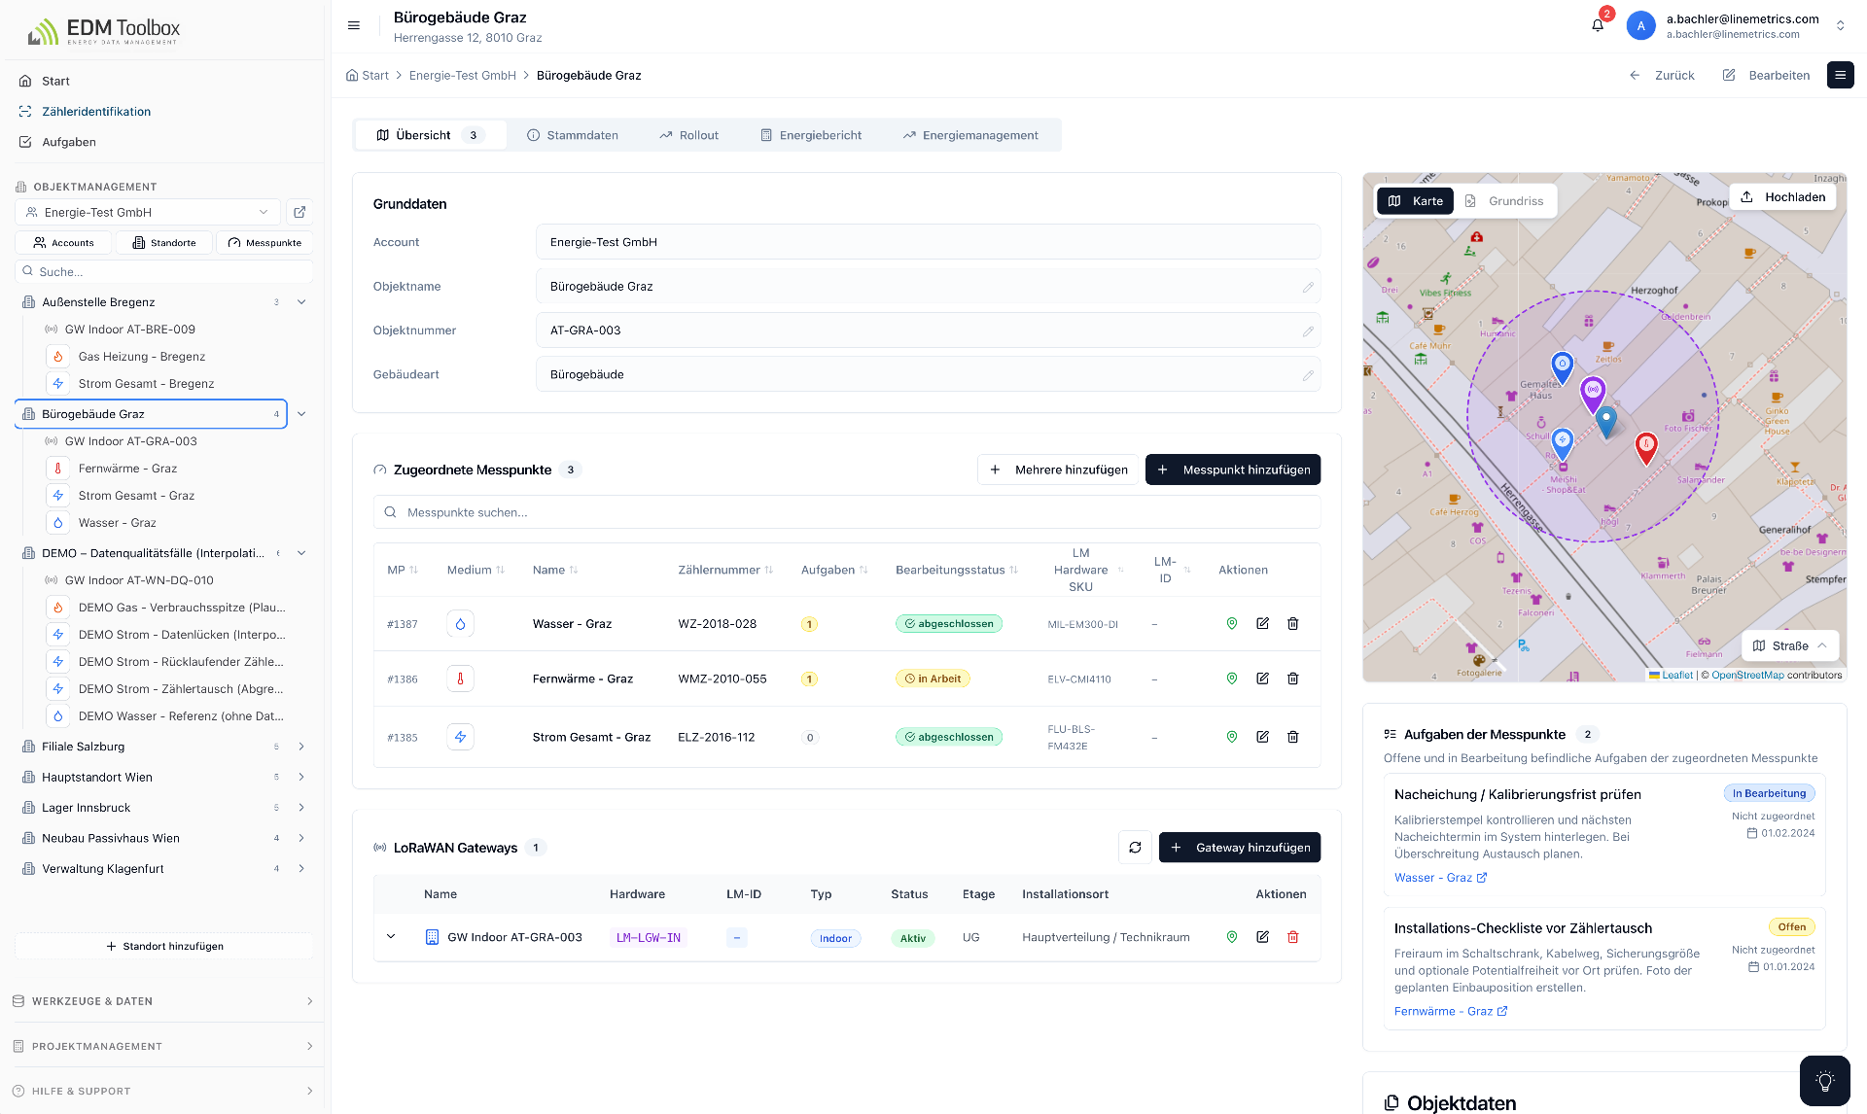Delete gateway GW Indoor AT-GRA-003
The image size is (1867, 1114).
pos(1293,937)
